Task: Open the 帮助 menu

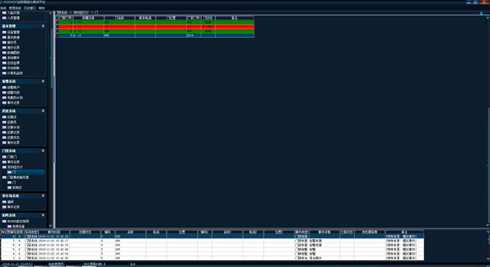Action: [42, 8]
